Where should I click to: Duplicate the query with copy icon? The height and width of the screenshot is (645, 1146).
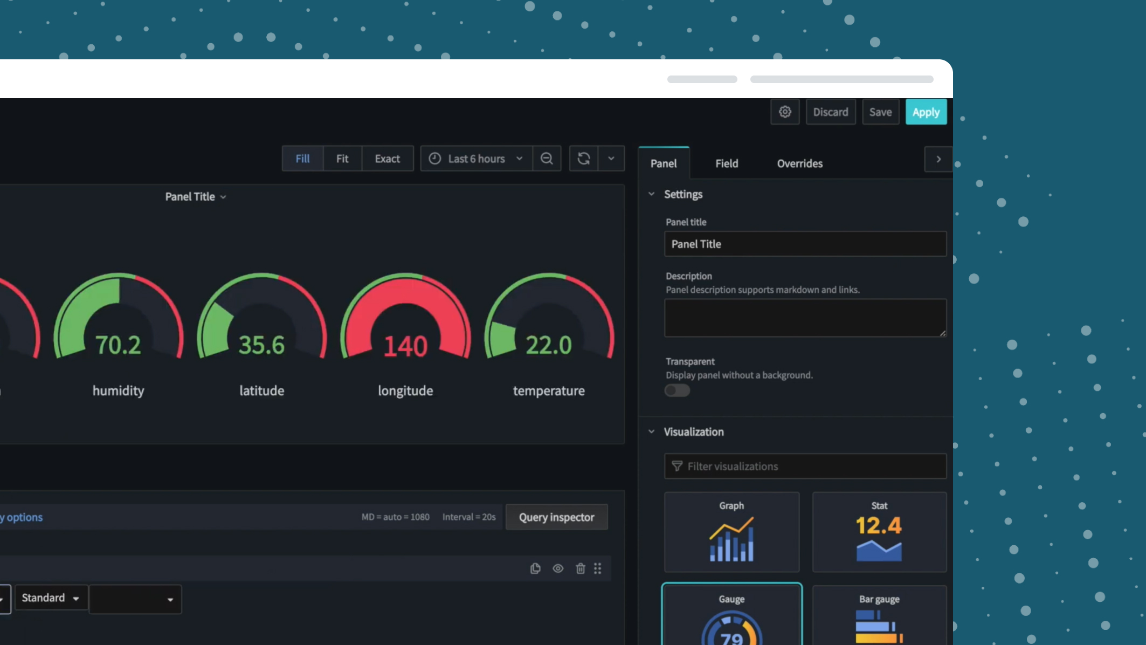click(535, 568)
